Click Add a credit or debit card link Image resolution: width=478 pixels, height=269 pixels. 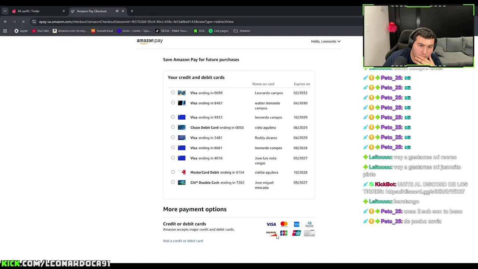(183, 241)
